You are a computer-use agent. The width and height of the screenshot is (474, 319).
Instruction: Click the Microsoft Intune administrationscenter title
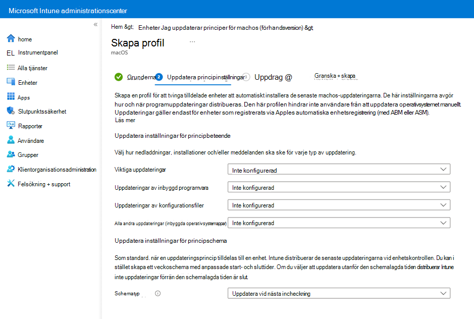click(x=68, y=11)
